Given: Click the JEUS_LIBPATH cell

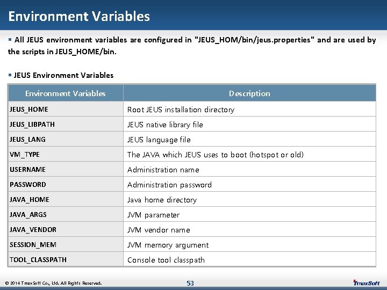Looking at the screenshot, I should (66, 124).
